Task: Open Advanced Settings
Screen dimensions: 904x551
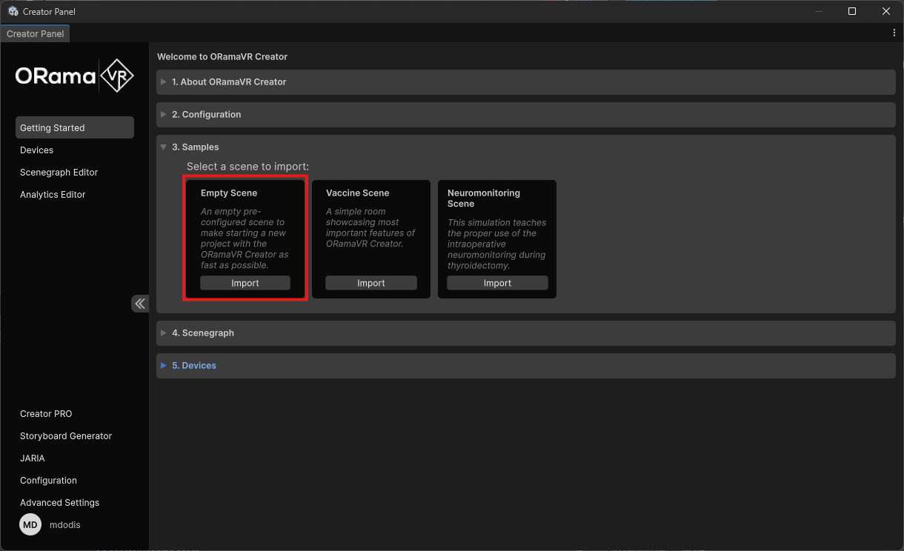Action: click(x=75, y=502)
